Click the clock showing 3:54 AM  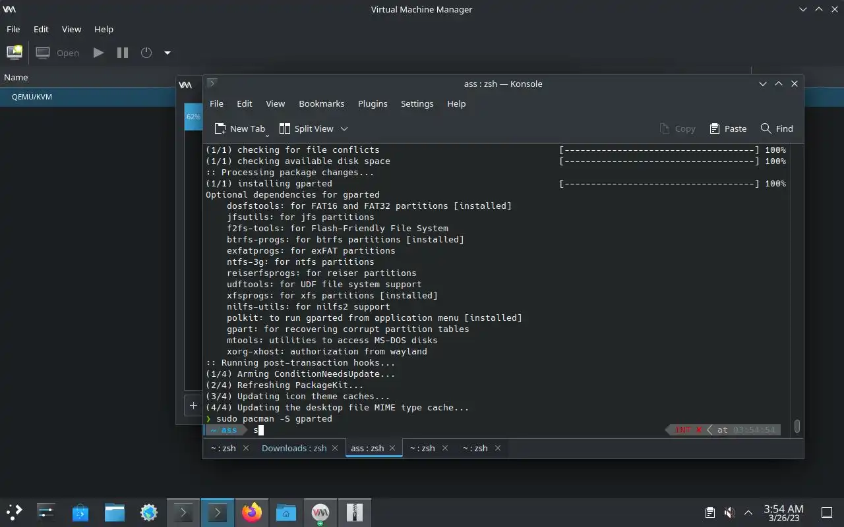[x=783, y=513]
